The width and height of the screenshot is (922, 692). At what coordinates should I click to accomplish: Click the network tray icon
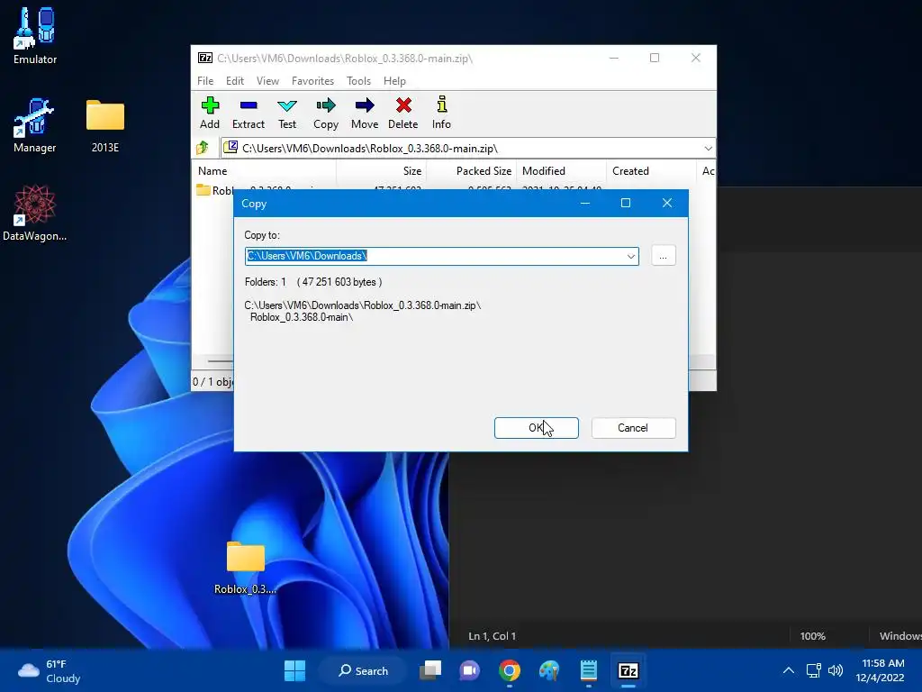tap(813, 670)
